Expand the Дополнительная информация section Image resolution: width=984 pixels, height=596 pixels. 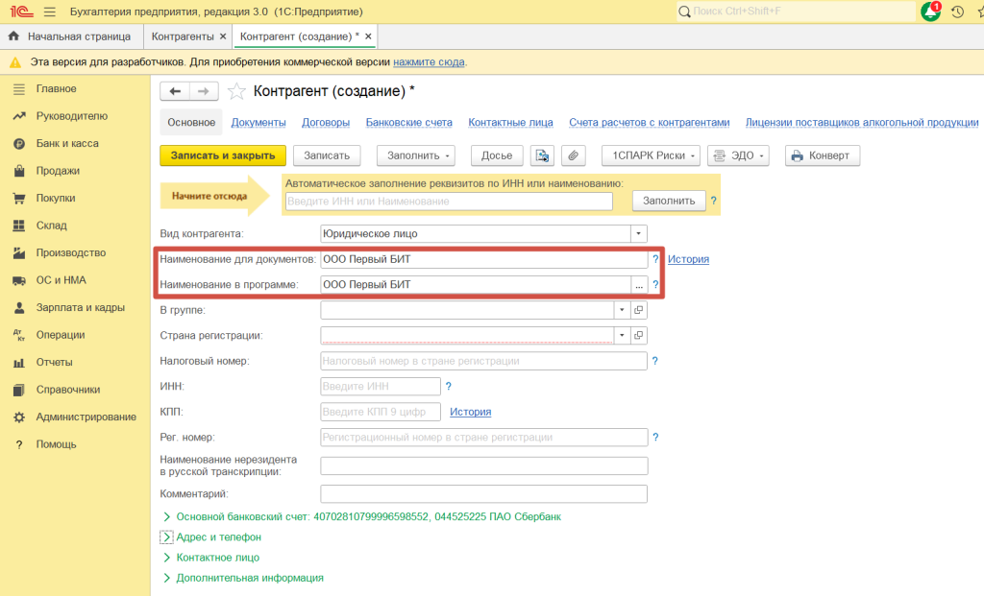166,578
